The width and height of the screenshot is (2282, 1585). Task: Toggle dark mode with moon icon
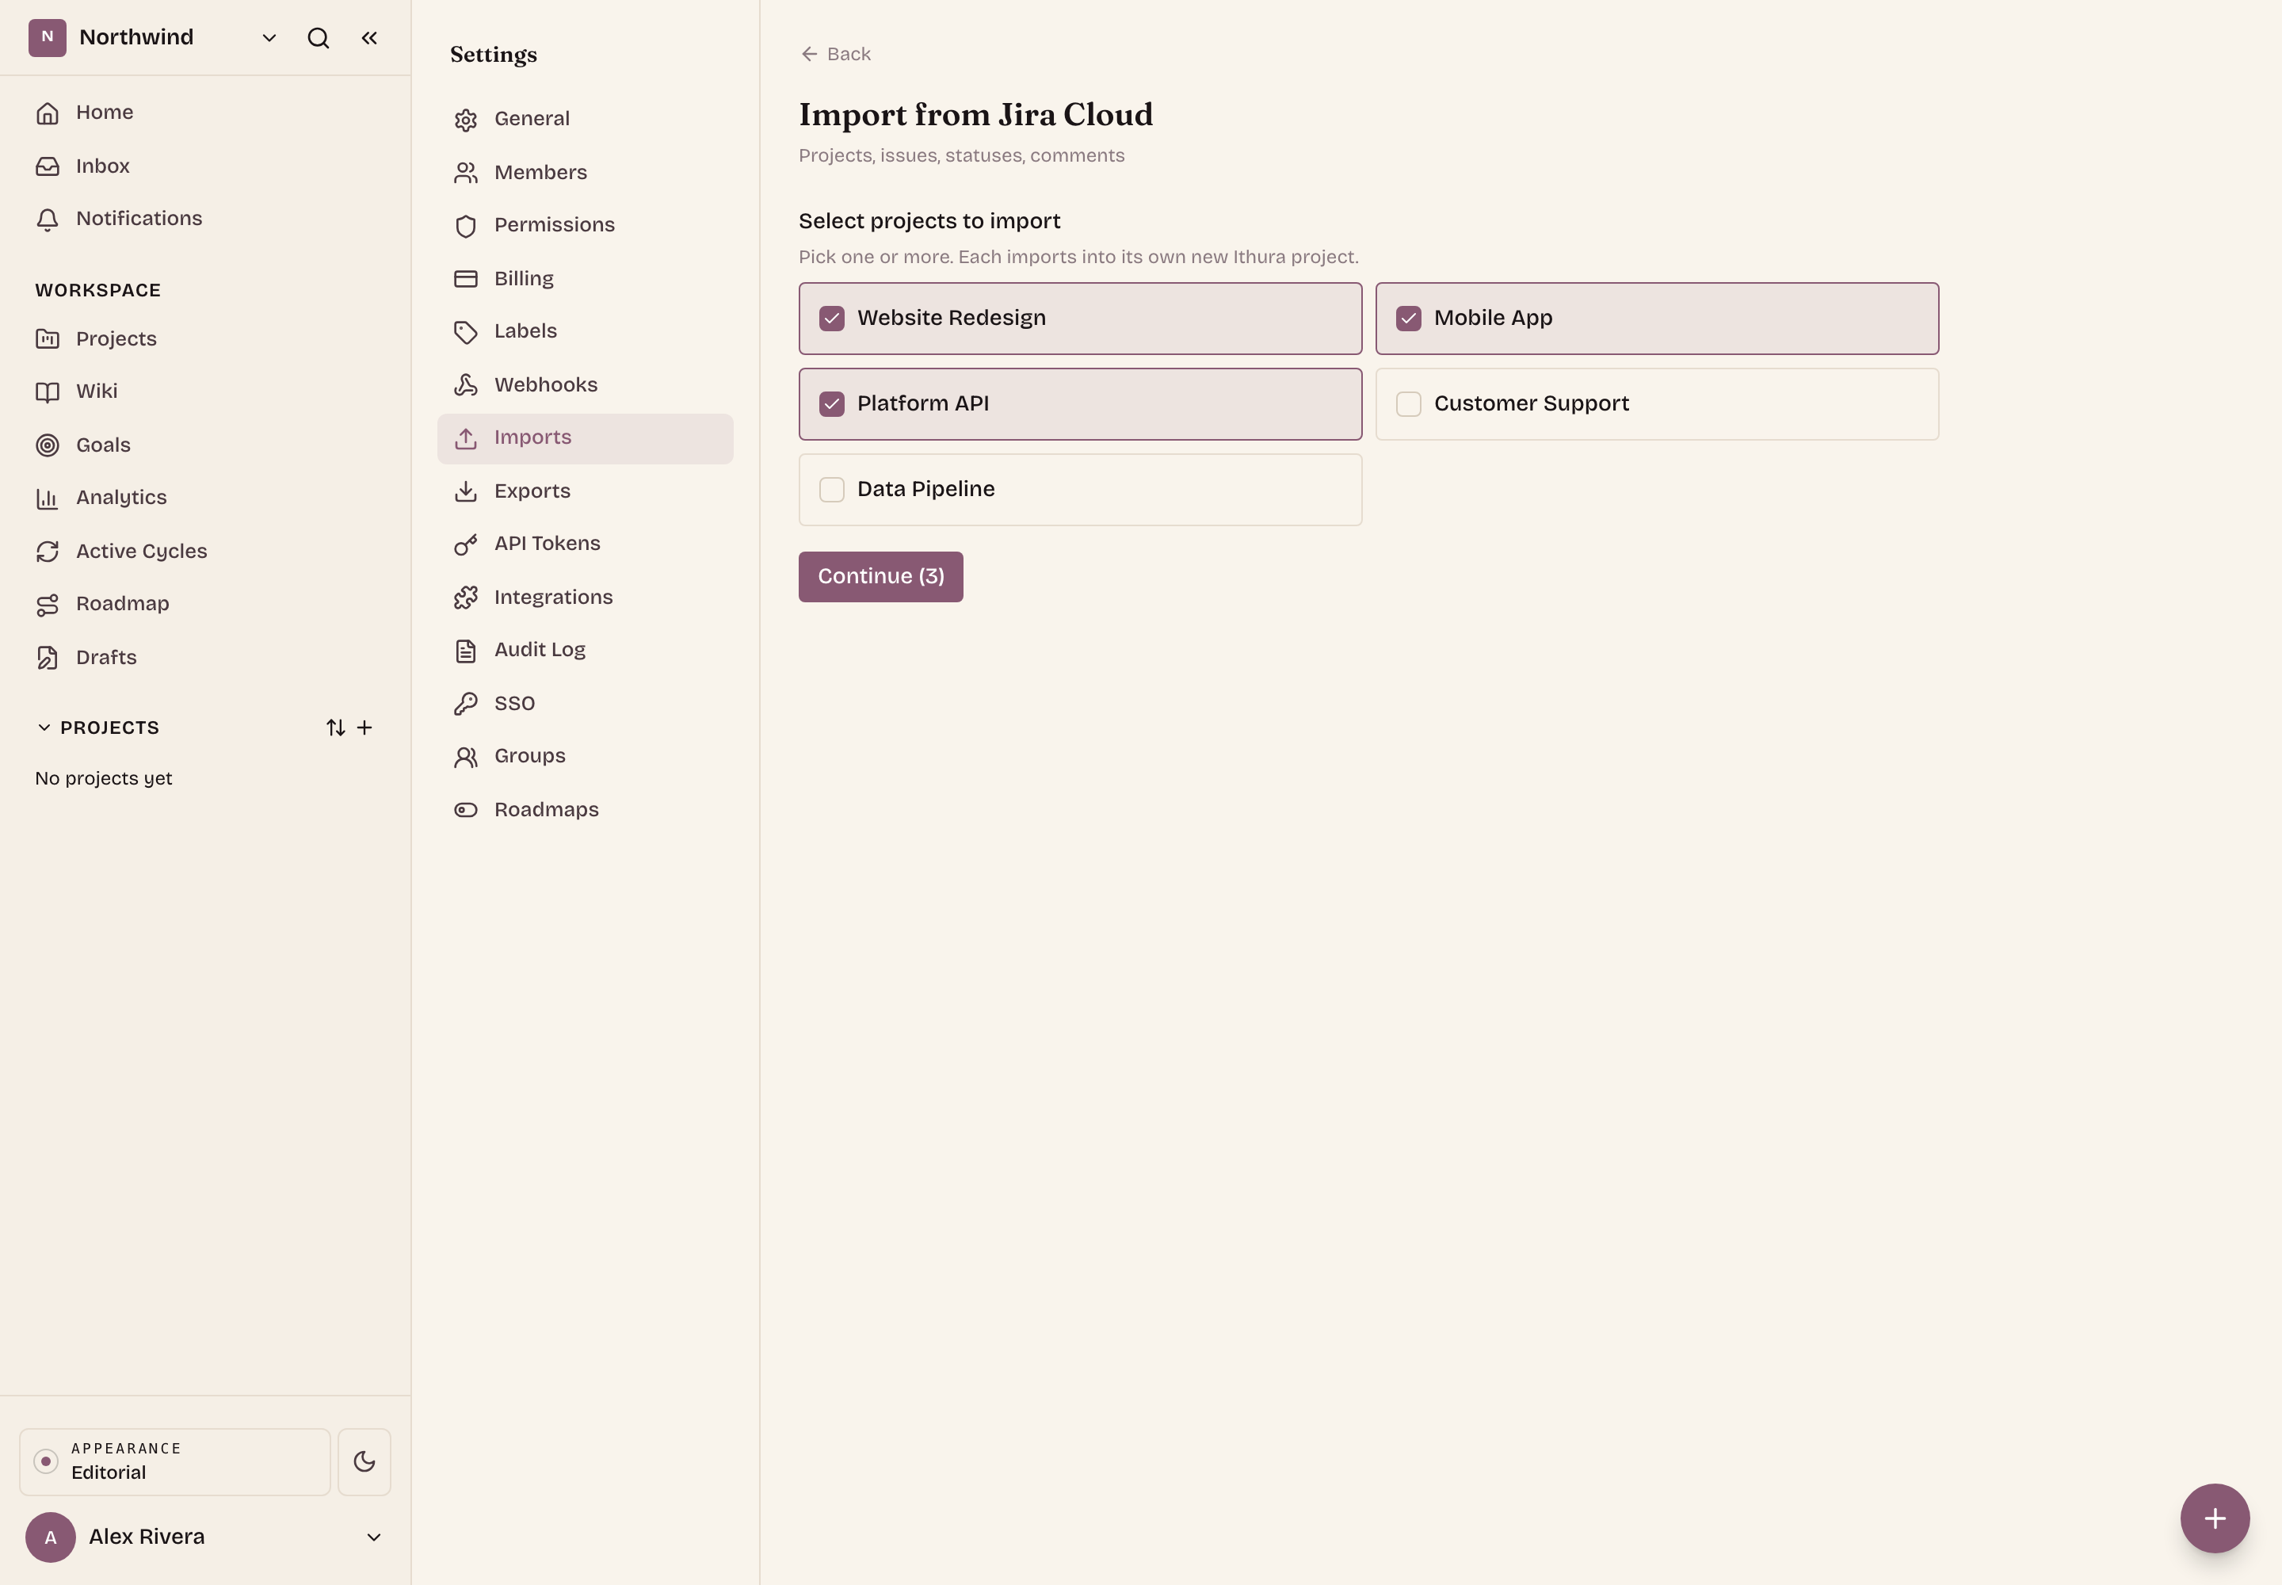(x=364, y=1462)
